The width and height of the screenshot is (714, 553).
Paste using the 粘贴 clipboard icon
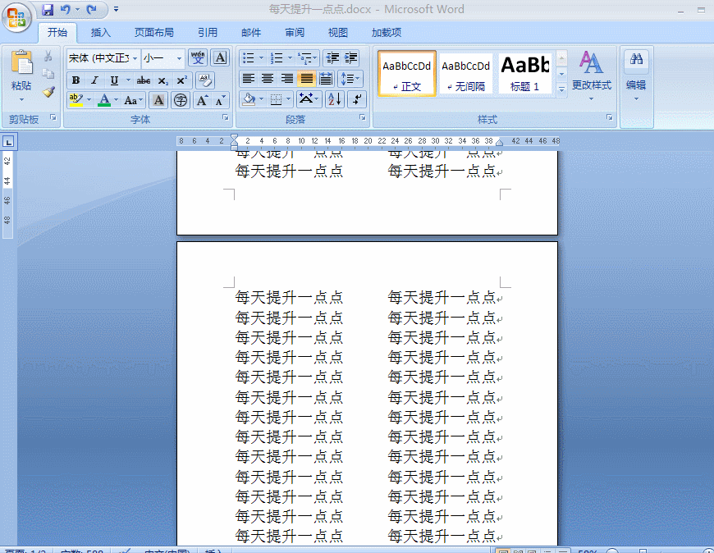(x=21, y=62)
